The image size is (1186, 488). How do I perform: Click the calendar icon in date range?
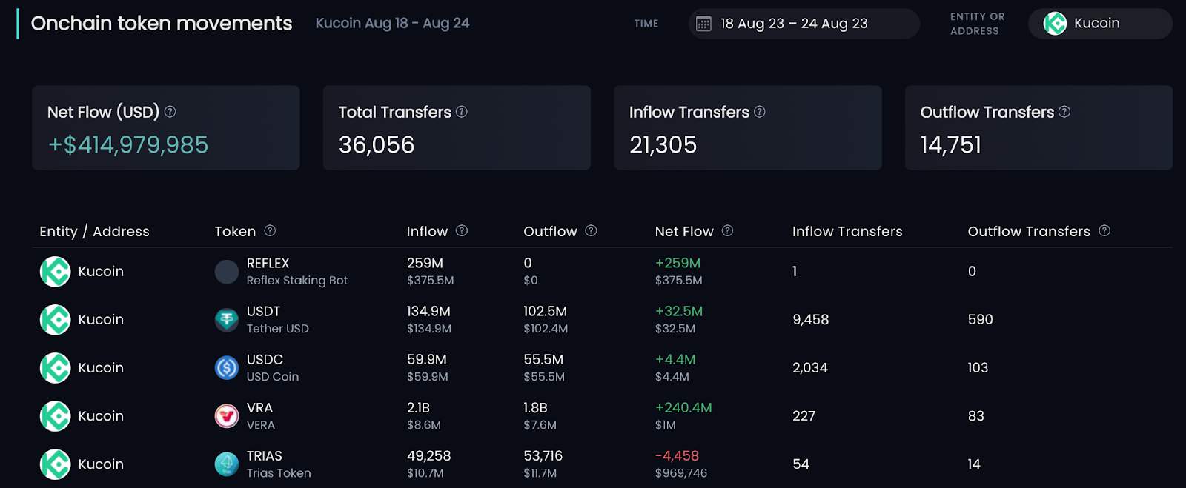tap(703, 24)
